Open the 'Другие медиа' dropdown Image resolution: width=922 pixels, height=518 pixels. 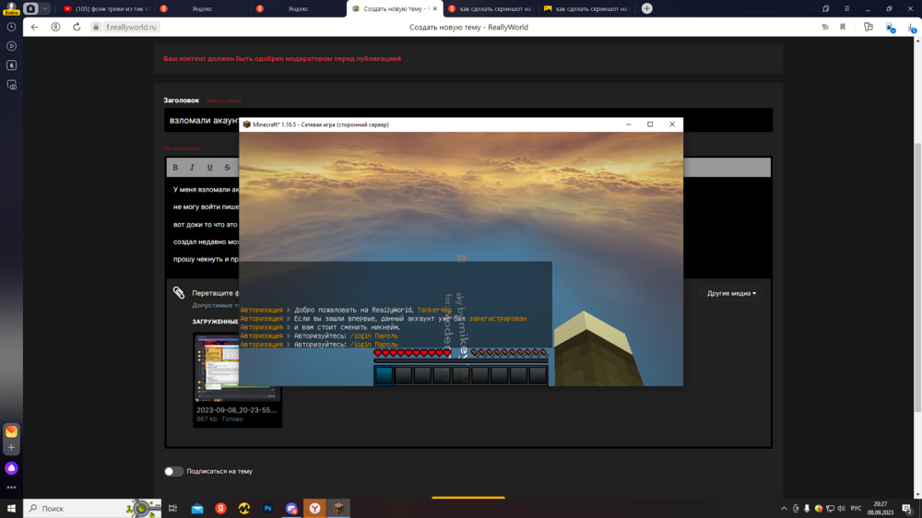(731, 293)
